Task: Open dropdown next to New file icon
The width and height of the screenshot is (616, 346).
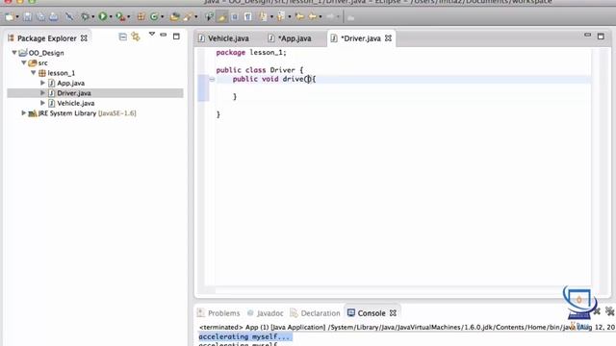Action: point(17,17)
